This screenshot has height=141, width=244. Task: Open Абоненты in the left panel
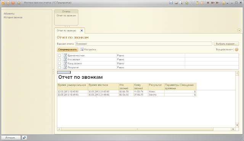coord(9,14)
